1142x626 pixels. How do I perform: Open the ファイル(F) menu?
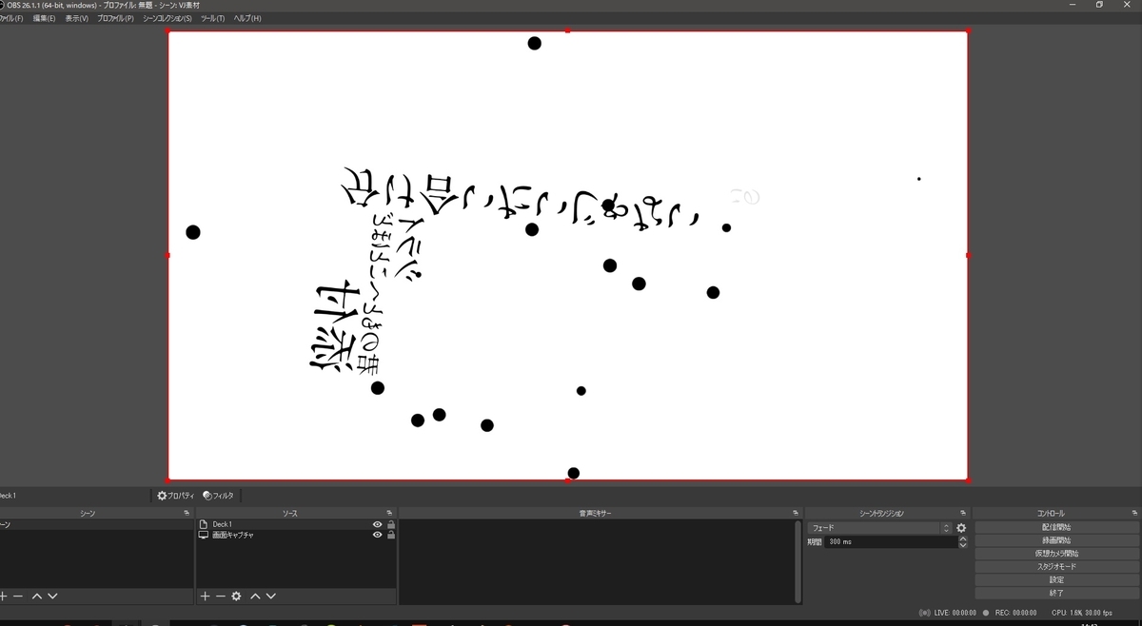pyautogui.click(x=11, y=18)
